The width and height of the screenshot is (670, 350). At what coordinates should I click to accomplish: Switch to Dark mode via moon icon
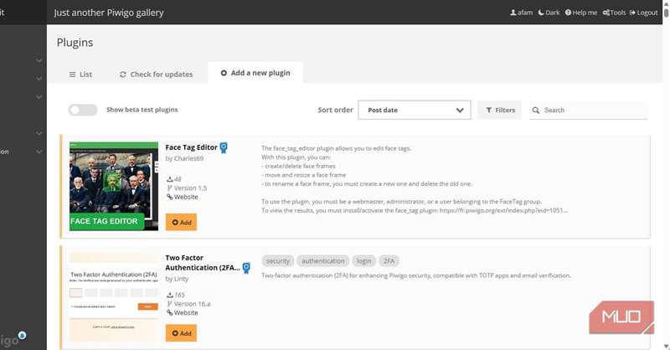point(541,13)
